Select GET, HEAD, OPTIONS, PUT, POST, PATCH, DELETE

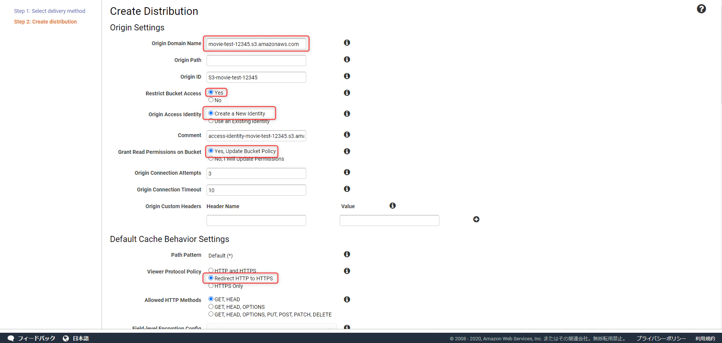coord(211,314)
